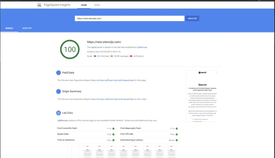Click the orange average scale legend dot
The width and height of the screenshot is (275, 158).
[x=112, y=56]
